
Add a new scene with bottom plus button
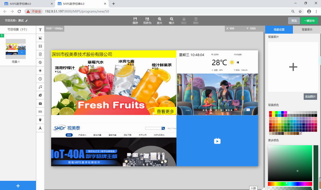coord(18,186)
